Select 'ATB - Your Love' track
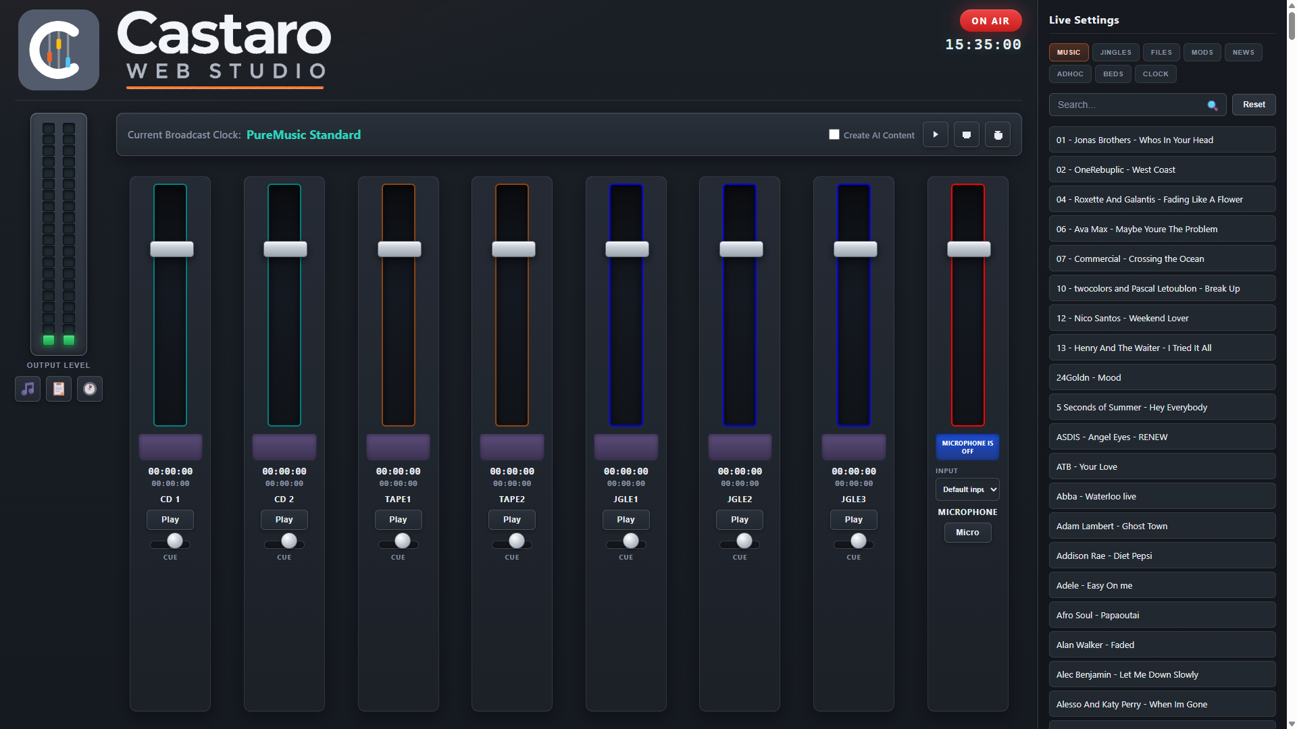The height and width of the screenshot is (729, 1297). 1162,466
